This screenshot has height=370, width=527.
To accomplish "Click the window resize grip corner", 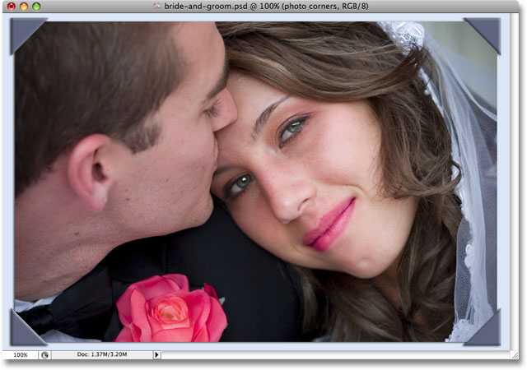I will pyautogui.click(x=515, y=355).
